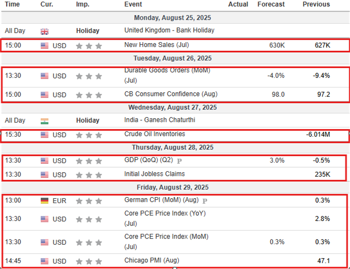This screenshot has height=269, width=350.
Task: Click importance stars for Durable Goods Orders
Action: [89, 76]
